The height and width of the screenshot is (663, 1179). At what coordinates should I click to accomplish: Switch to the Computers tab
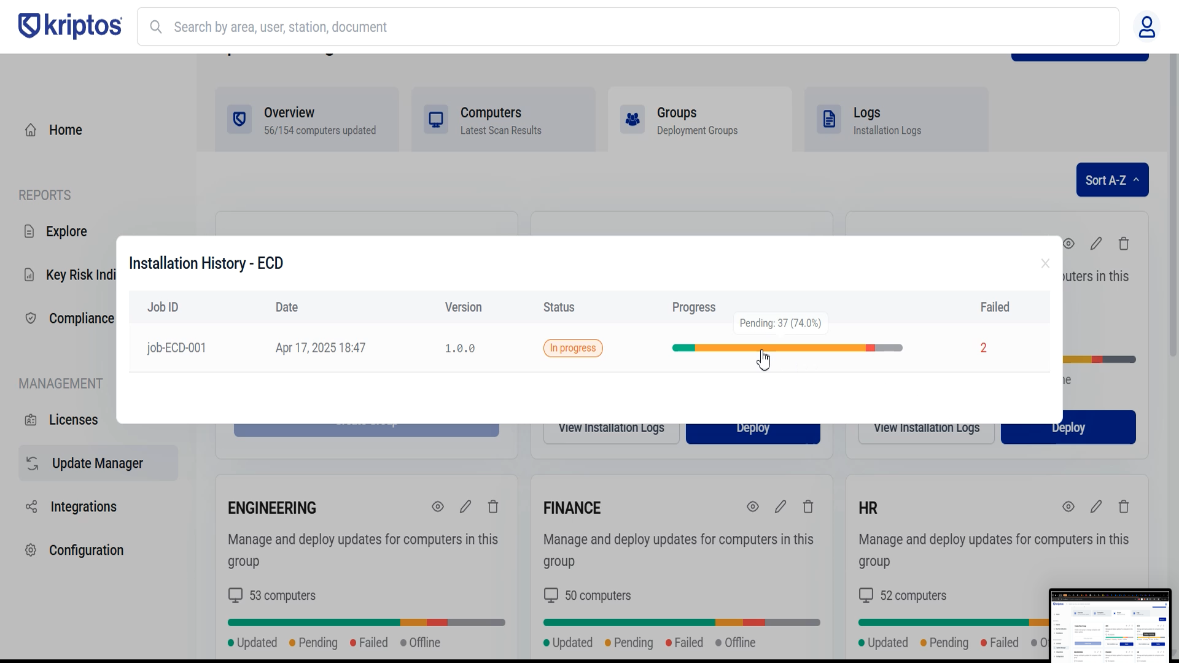503,119
